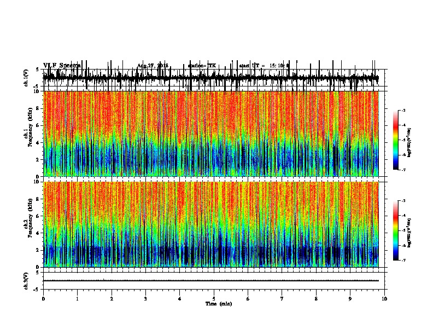This screenshot has width=433, height=335.
Task: Click the time axis tick label '1'
Action: coord(77,298)
